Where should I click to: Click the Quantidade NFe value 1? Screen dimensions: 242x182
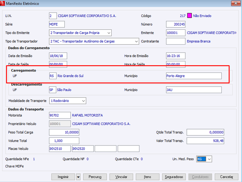coord(34,159)
